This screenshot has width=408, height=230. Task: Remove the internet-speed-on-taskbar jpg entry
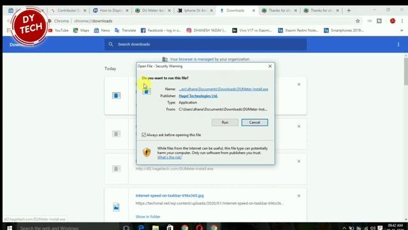click(299, 196)
